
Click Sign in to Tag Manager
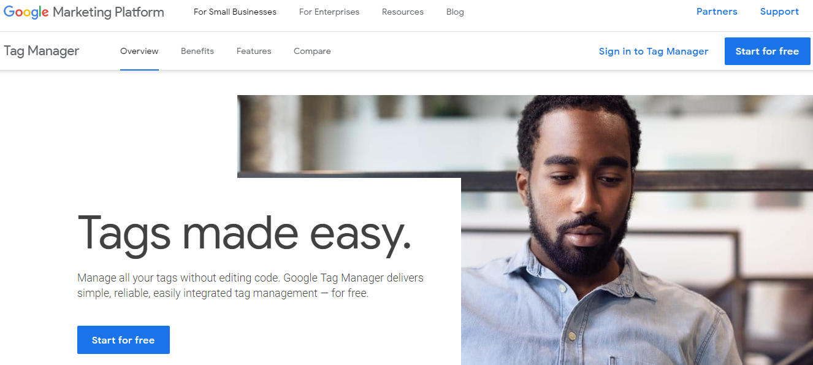coord(654,52)
